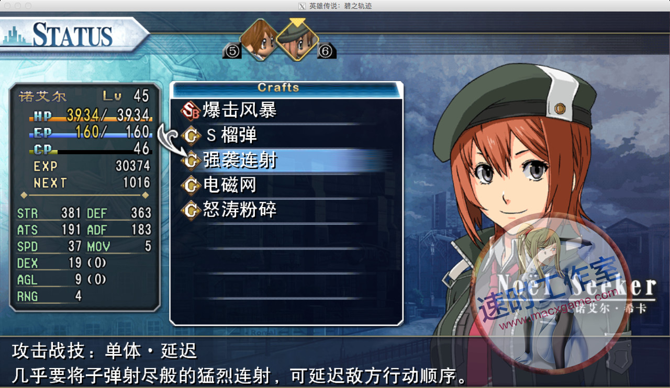The width and height of the screenshot is (670, 388).
Task: Click the blue EP gauge bar
Action: (91, 136)
